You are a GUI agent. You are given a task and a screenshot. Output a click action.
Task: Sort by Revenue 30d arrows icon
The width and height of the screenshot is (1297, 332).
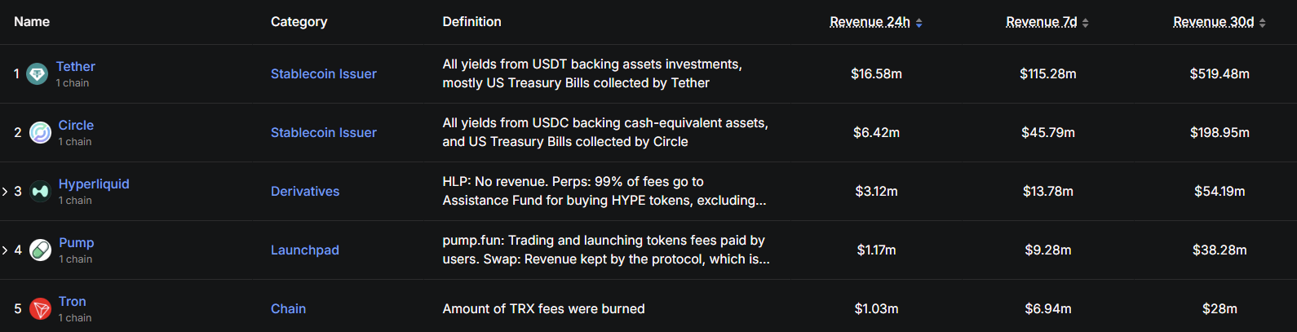(1263, 23)
